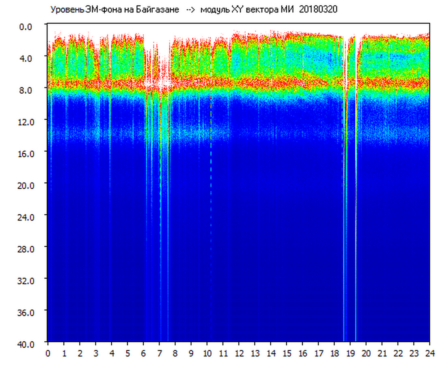
Task: Click the 12 hour tick label on x-axis
Action: pyautogui.click(x=239, y=353)
